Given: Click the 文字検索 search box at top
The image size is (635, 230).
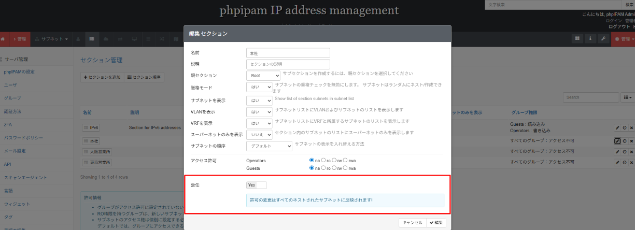Looking at the screenshot, I should tap(554, 5).
